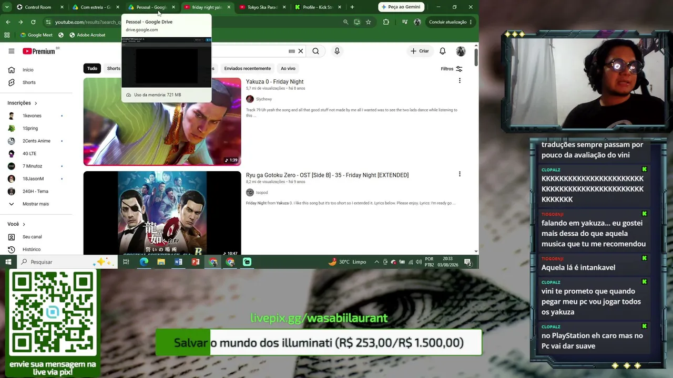Open PowerPoint from the taskbar

(x=196, y=262)
